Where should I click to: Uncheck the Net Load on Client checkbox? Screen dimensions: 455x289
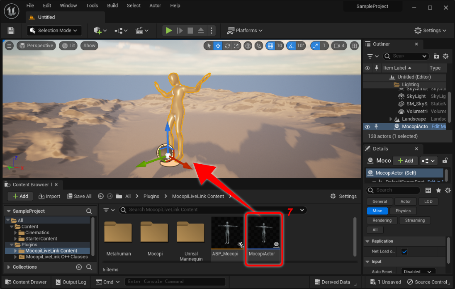point(404,251)
